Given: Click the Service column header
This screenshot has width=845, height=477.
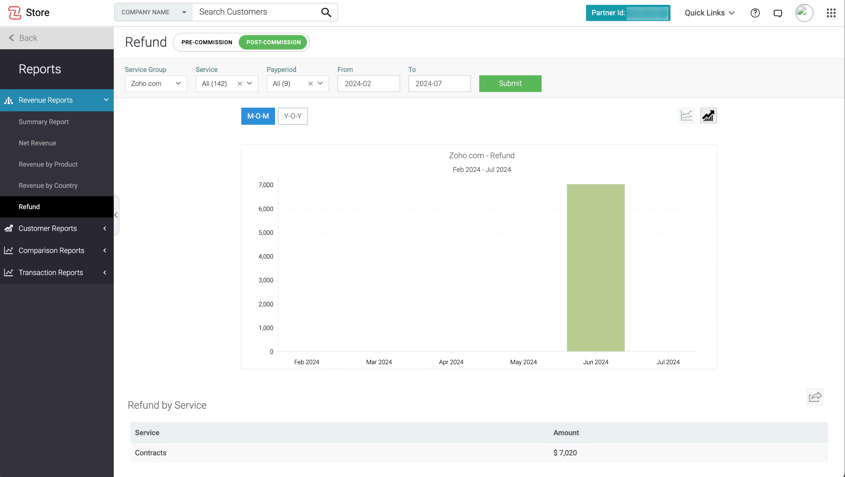Looking at the screenshot, I should pyautogui.click(x=147, y=433).
